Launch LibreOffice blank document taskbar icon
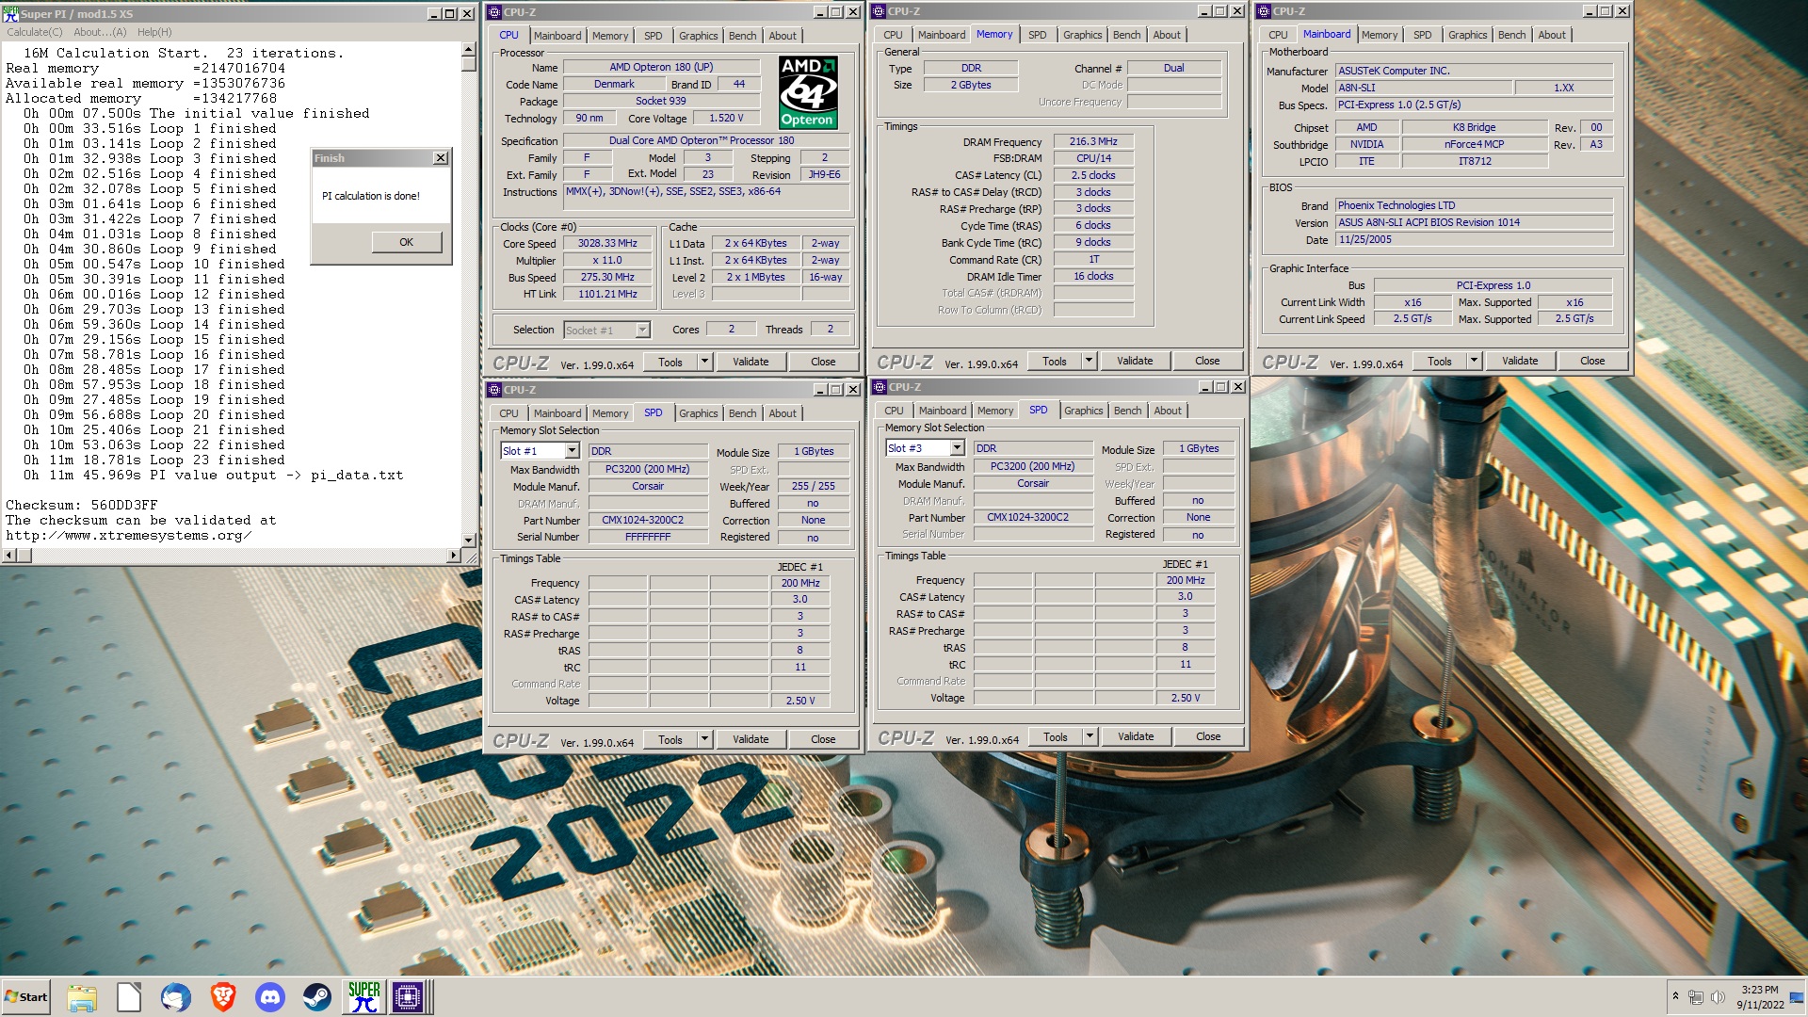 pyautogui.click(x=129, y=996)
